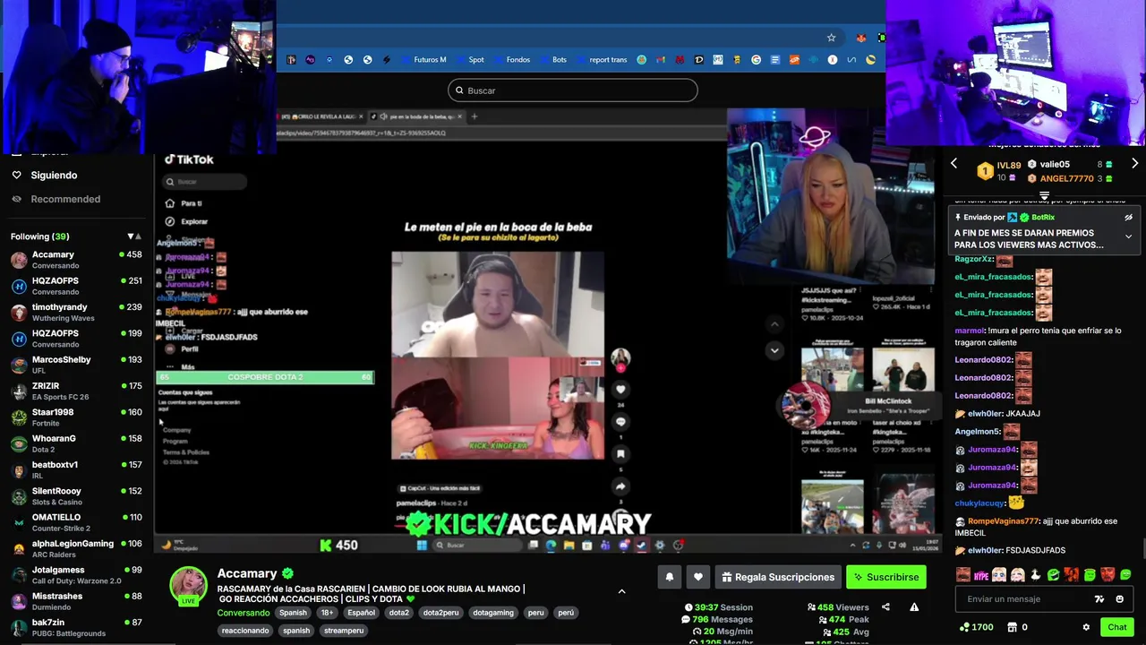The width and height of the screenshot is (1146, 645).
Task: Click the lightning bolt bookmark icon
Action: click(387, 60)
